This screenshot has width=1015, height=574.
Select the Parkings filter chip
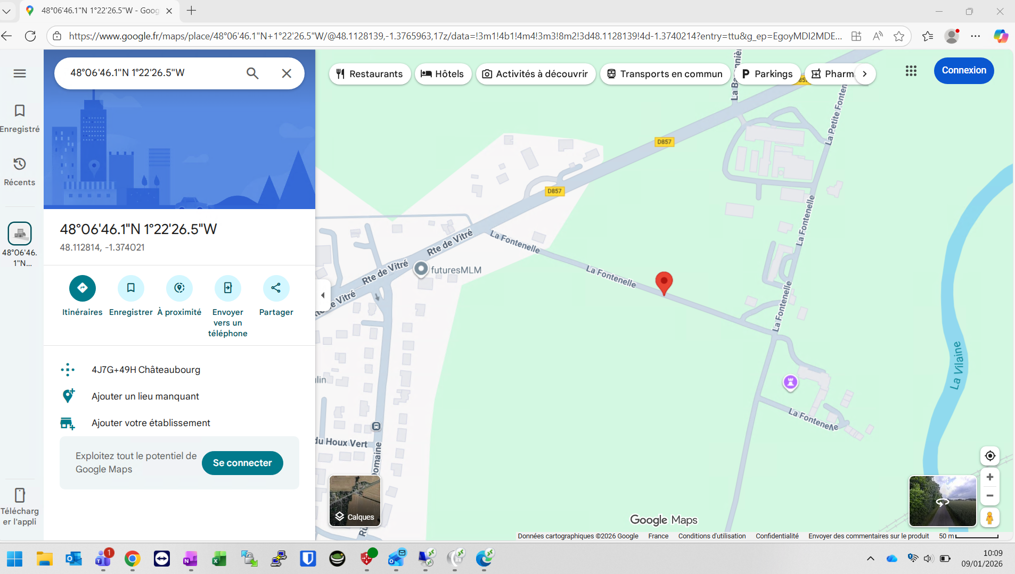(x=767, y=74)
